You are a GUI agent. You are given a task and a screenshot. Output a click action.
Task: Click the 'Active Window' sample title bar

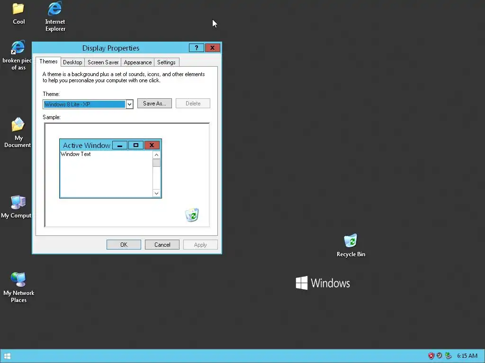87,145
